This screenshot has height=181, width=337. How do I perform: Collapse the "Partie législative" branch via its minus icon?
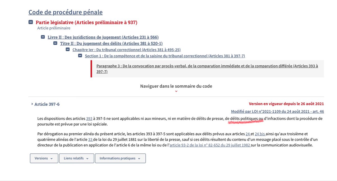(x=30, y=22)
